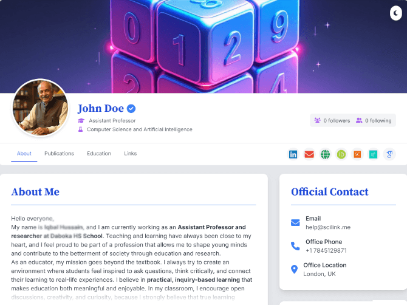
Task: Click the help@scilink.me email address
Action: click(x=328, y=227)
